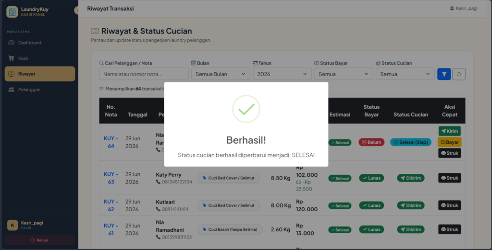This screenshot has height=250, width=492.
Task: Open the Kasir_pagi user profile icon
Action: 452,9
